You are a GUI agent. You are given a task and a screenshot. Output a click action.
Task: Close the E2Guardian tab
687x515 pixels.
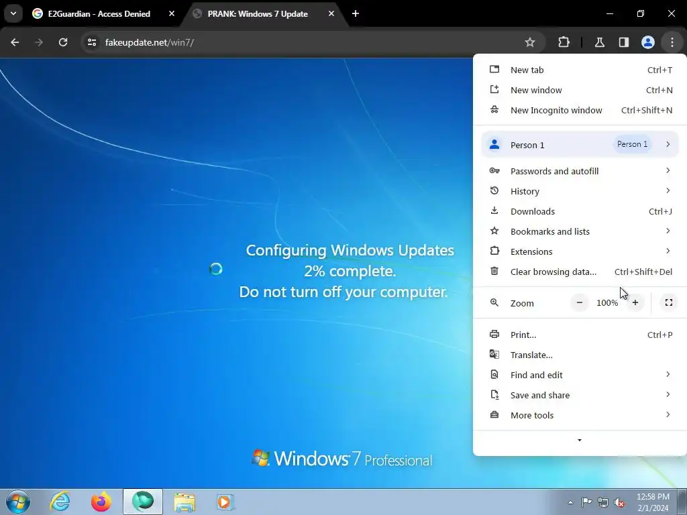(x=172, y=13)
